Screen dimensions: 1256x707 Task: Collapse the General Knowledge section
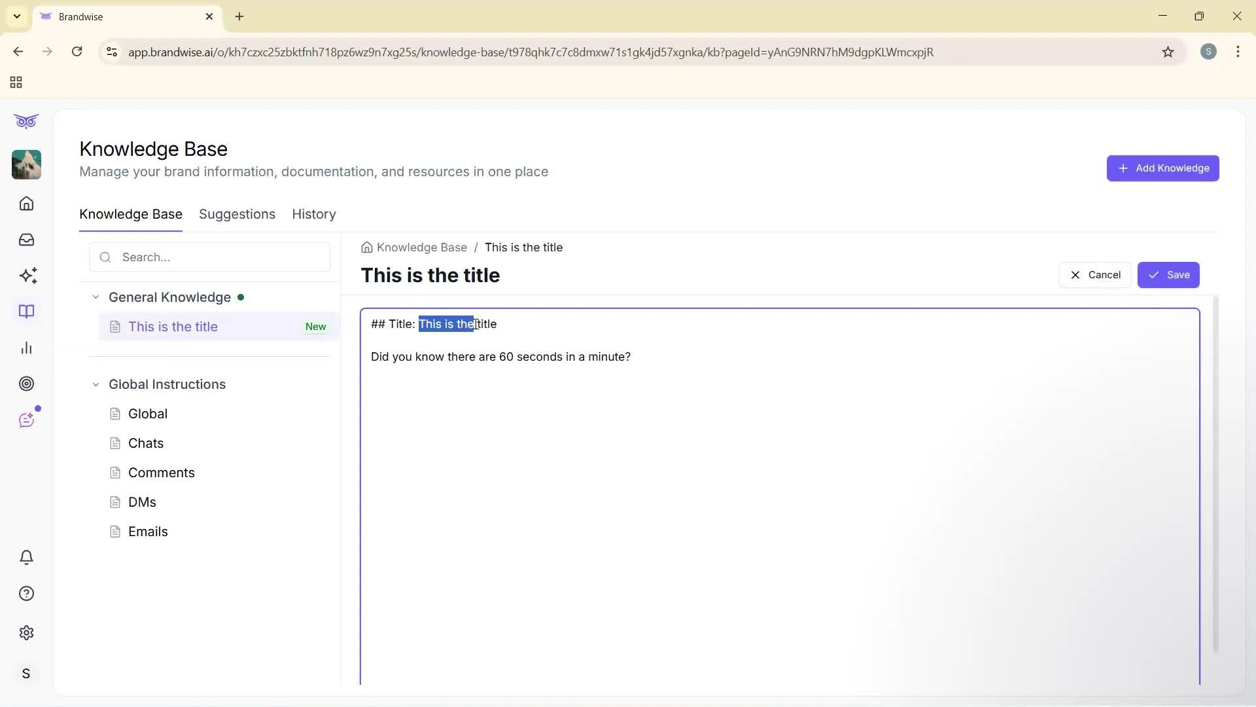pos(96,297)
